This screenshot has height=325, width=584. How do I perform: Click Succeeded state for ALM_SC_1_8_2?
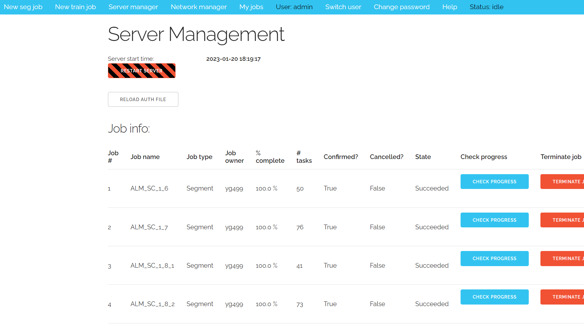point(432,304)
